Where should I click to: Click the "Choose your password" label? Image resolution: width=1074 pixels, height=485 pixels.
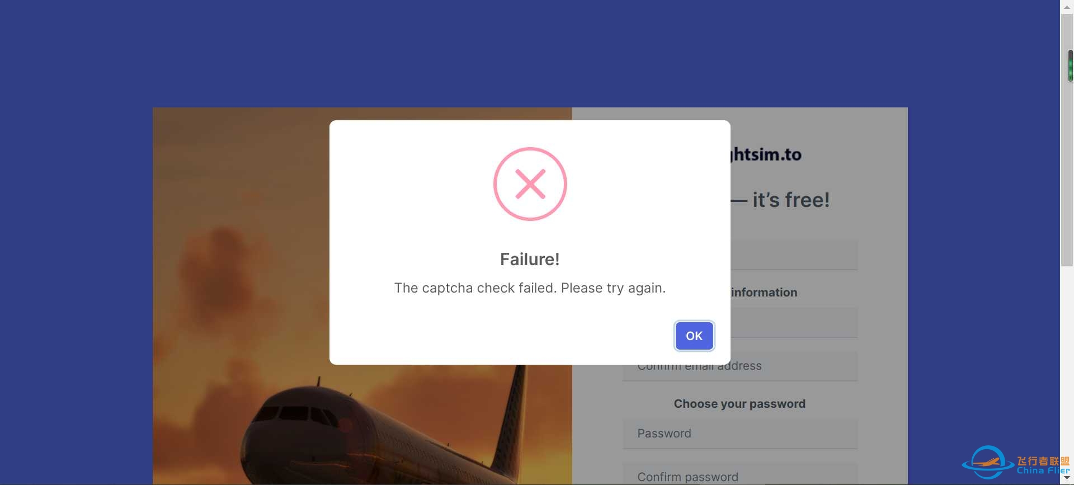(739, 404)
